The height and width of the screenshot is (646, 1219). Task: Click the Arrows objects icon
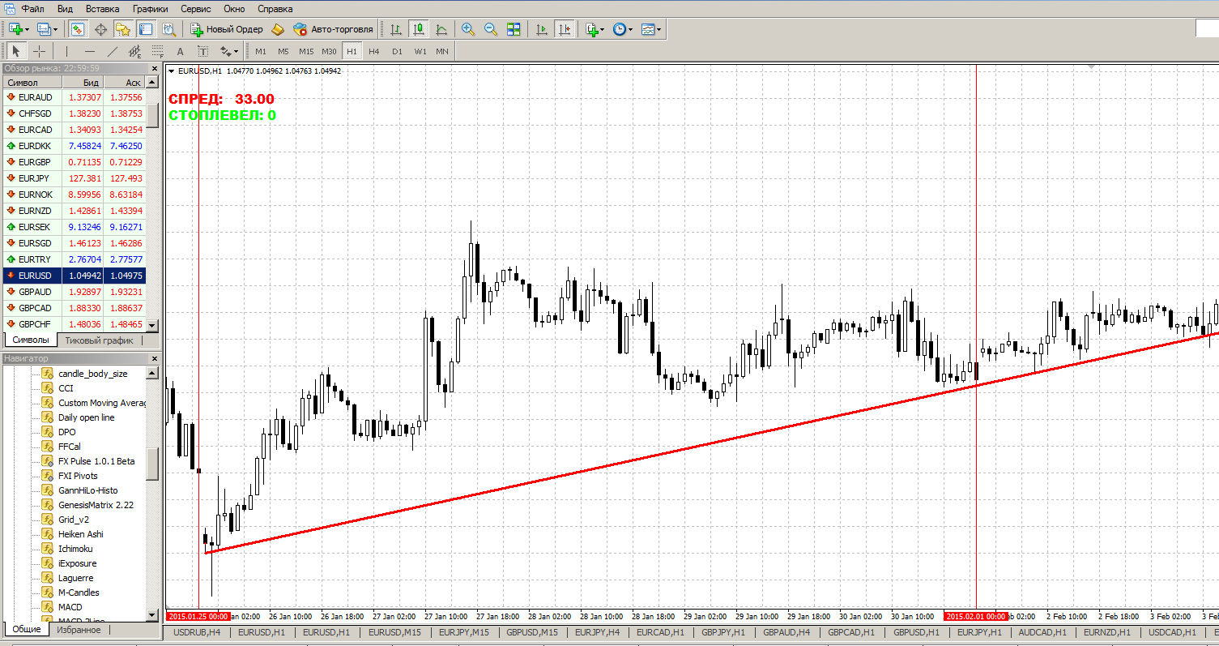click(x=225, y=51)
